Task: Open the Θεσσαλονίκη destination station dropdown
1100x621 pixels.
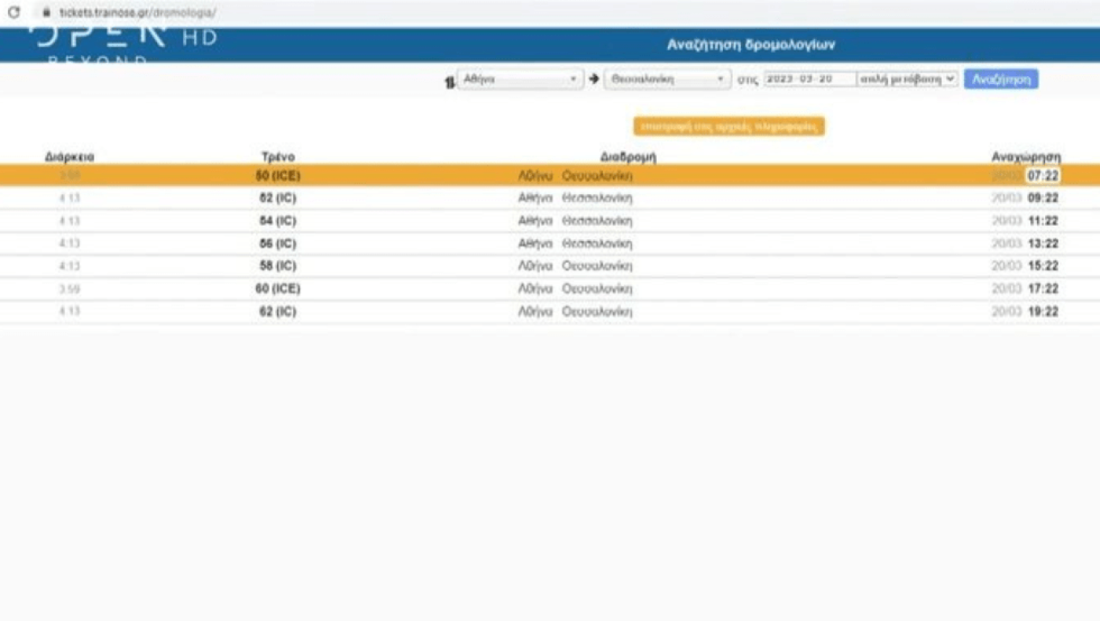Action: coord(667,79)
